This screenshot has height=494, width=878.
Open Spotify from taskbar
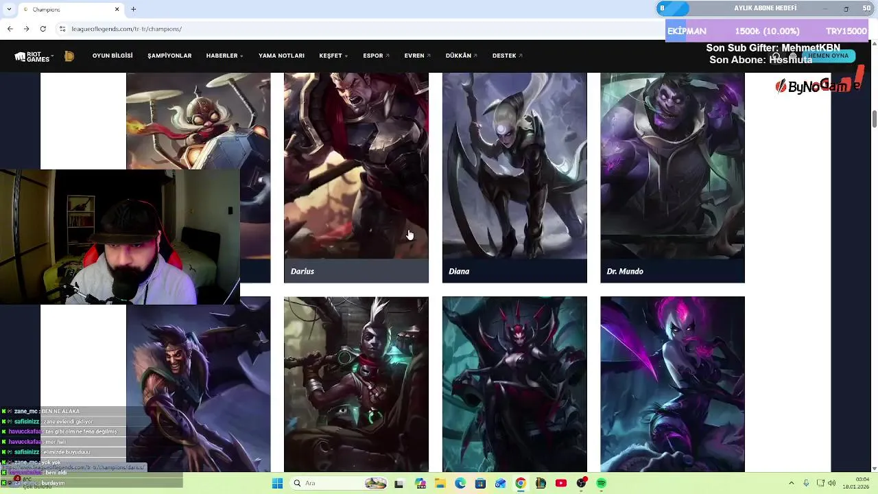pos(602,484)
